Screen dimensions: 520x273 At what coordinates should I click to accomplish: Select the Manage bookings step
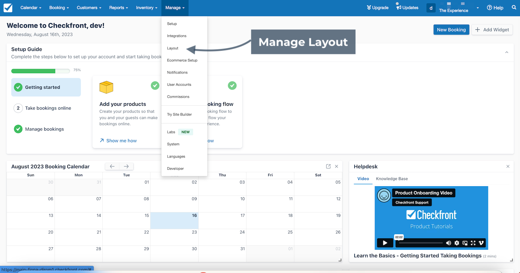46,129
